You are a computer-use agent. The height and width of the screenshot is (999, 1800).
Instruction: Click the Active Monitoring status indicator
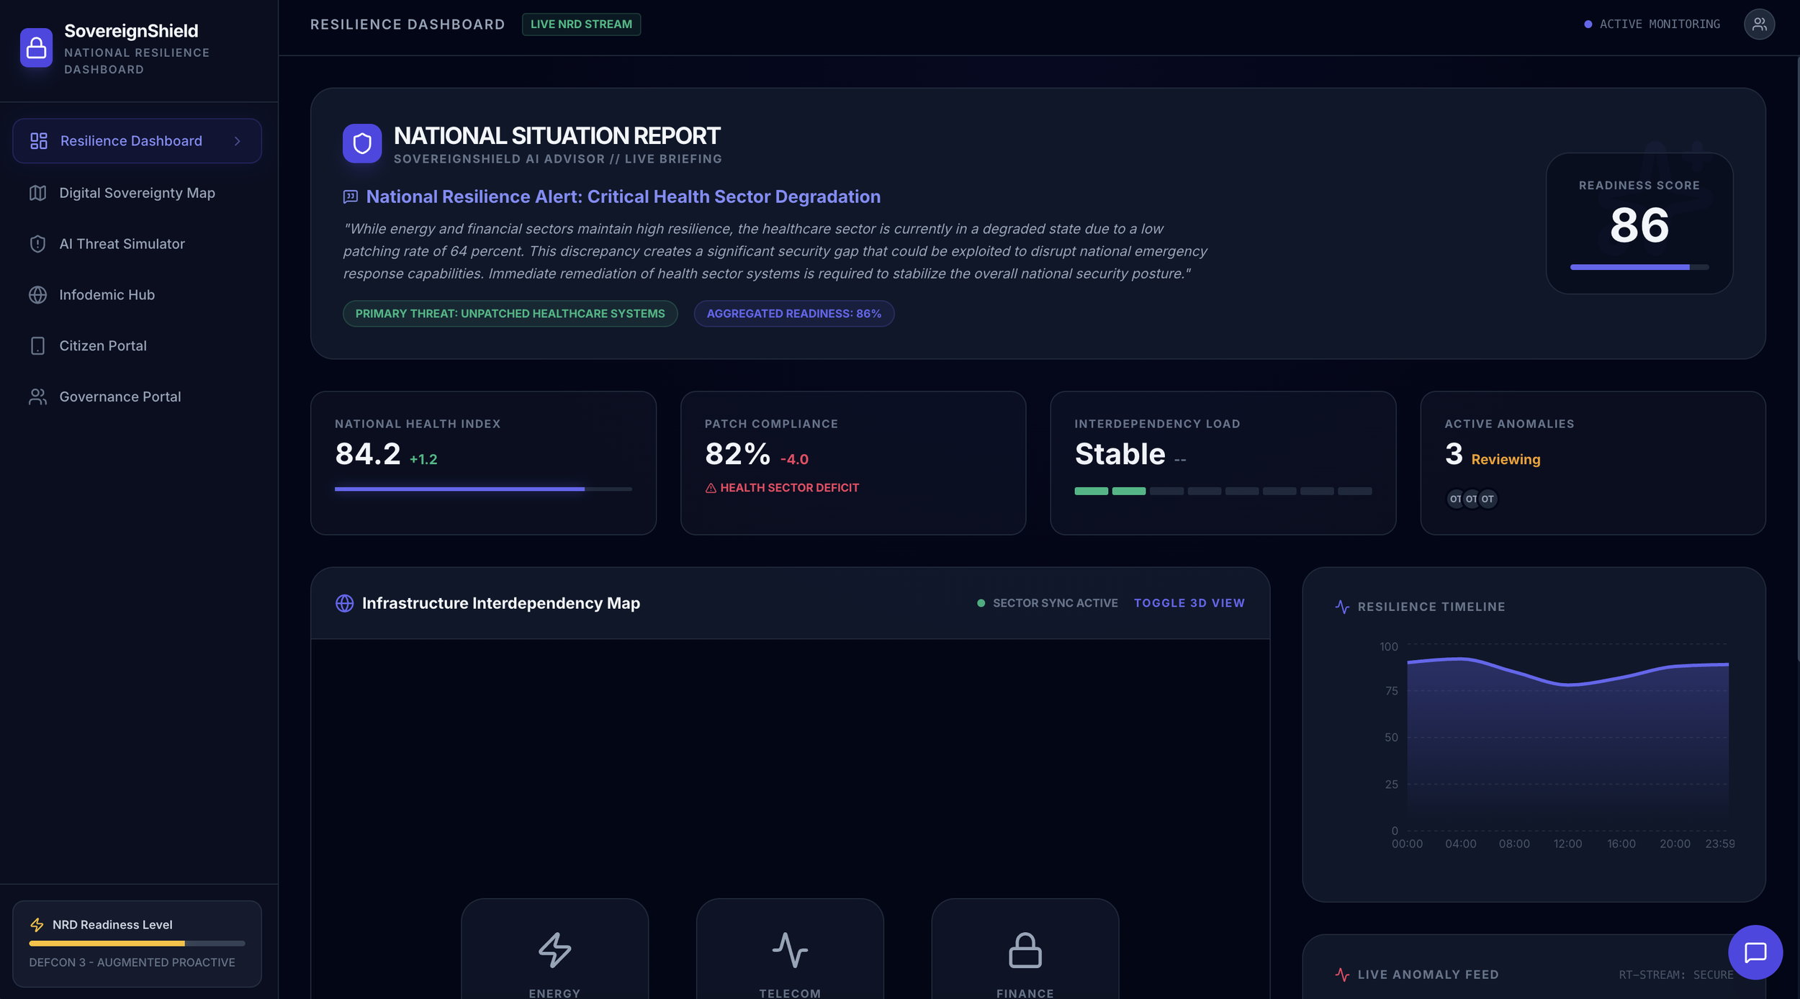tap(1652, 24)
